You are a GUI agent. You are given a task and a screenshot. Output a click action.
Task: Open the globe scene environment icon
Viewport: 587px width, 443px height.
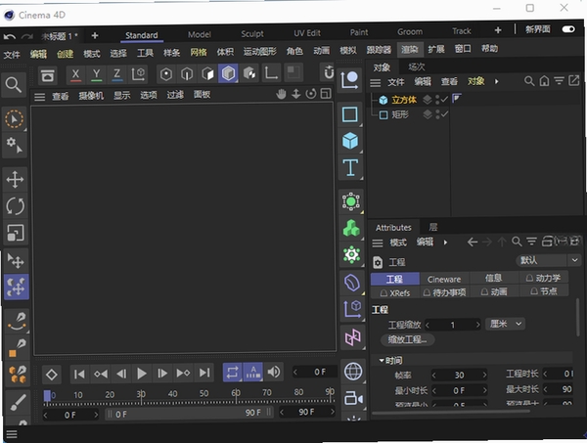353,372
